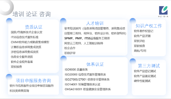Viewport: 171px width, 99px height.
Task: Select the 资质认证 heading
Action: coord(34,27)
